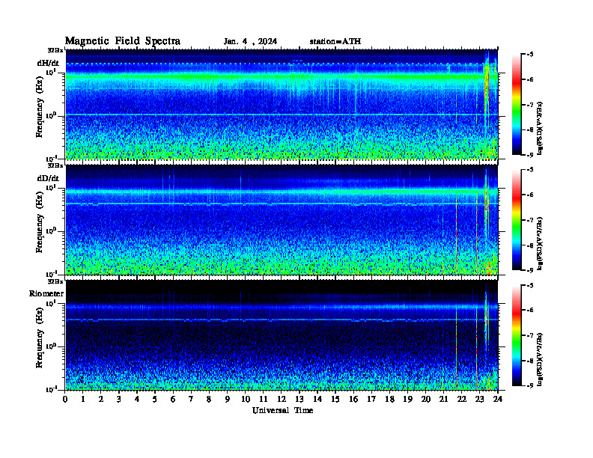Click hour tick label '15' on time axis
The height and width of the screenshot is (458, 593).
[335, 399]
